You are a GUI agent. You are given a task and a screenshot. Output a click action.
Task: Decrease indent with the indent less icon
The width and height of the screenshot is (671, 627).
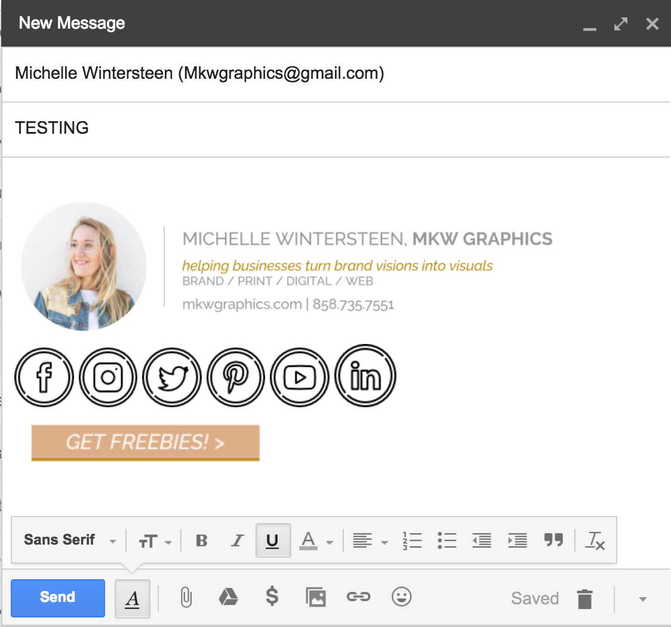pos(482,540)
